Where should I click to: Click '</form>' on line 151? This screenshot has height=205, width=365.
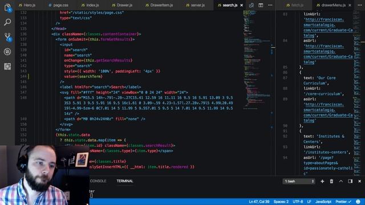[63, 129]
